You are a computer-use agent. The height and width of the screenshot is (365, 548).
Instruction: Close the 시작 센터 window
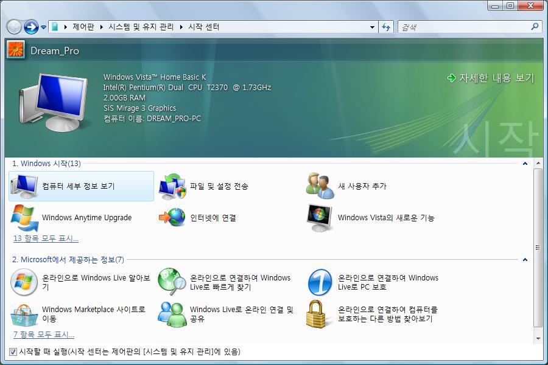(530, 5)
